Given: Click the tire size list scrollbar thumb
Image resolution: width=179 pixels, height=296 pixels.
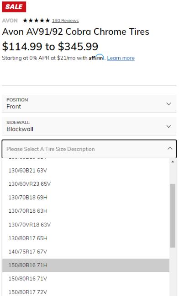Looking at the screenshot, I should point(173,215).
